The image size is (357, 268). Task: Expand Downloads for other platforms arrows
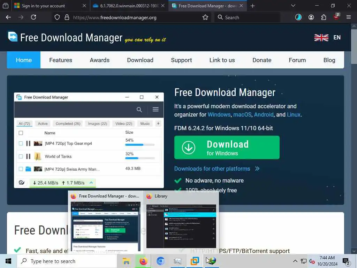tap(257, 169)
